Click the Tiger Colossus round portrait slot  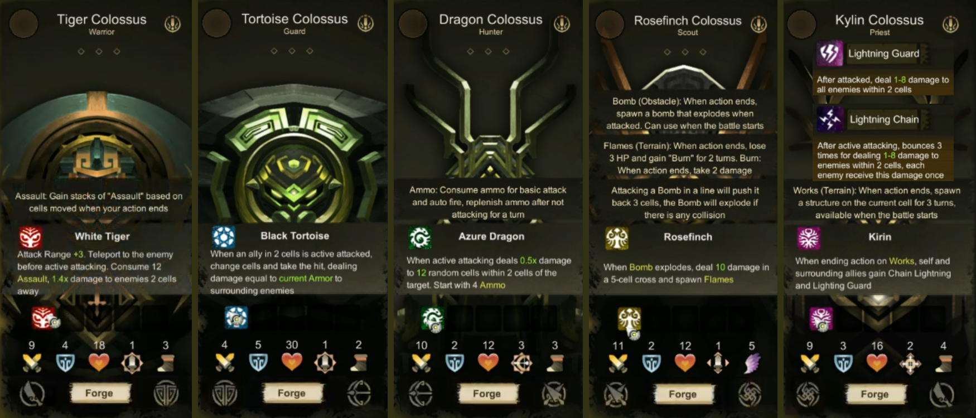[x=23, y=24]
